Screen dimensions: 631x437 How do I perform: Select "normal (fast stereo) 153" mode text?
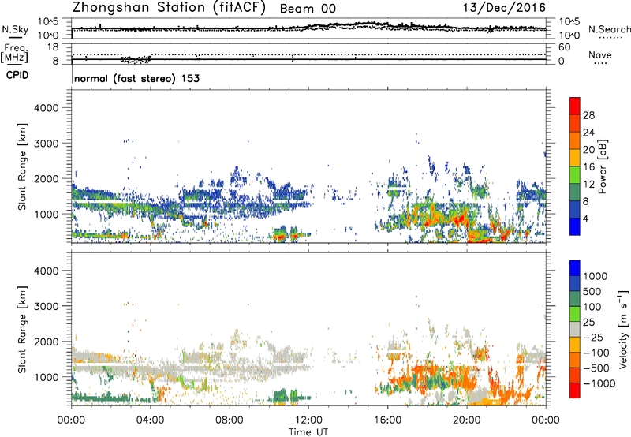[x=136, y=78]
